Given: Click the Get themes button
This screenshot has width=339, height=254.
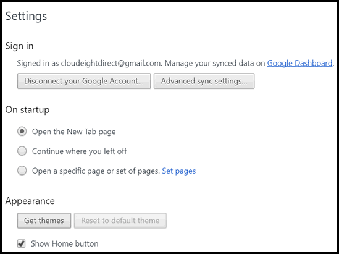Looking at the screenshot, I should pyautogui.click(x=44, y=221).
